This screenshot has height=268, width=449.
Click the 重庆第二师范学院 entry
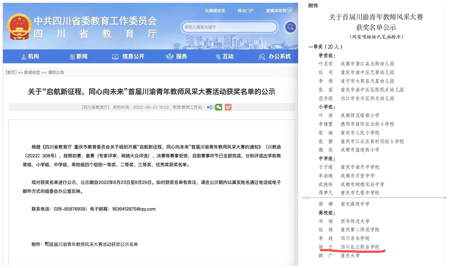tap(360, 230)
